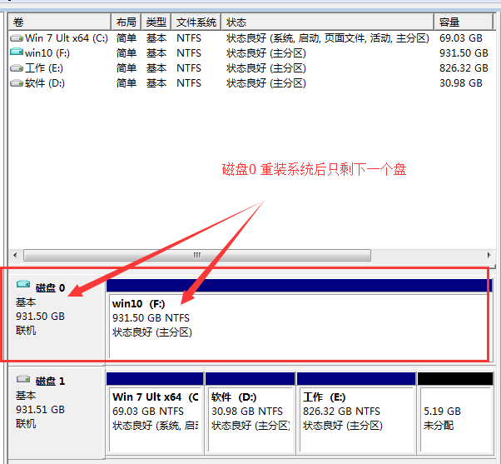The height and width of the screenshot is (464, 501).
Task: Sort by the 布局 column header
Action: [126, 22]
